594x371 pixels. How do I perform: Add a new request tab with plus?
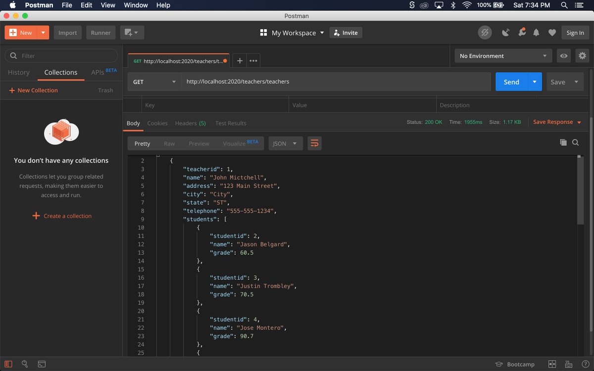click(x=240, y=60)
